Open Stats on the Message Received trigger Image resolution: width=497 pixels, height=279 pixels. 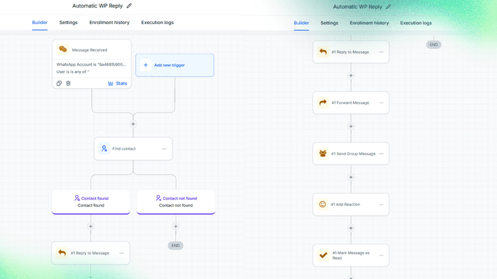pos(117,83)
